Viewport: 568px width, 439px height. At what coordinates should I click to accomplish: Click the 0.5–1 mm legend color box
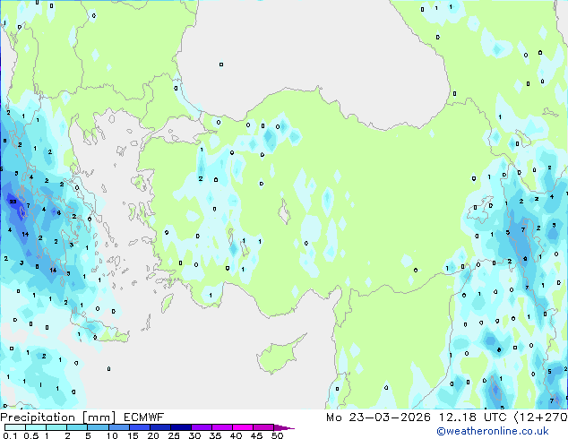coord(36,427)
